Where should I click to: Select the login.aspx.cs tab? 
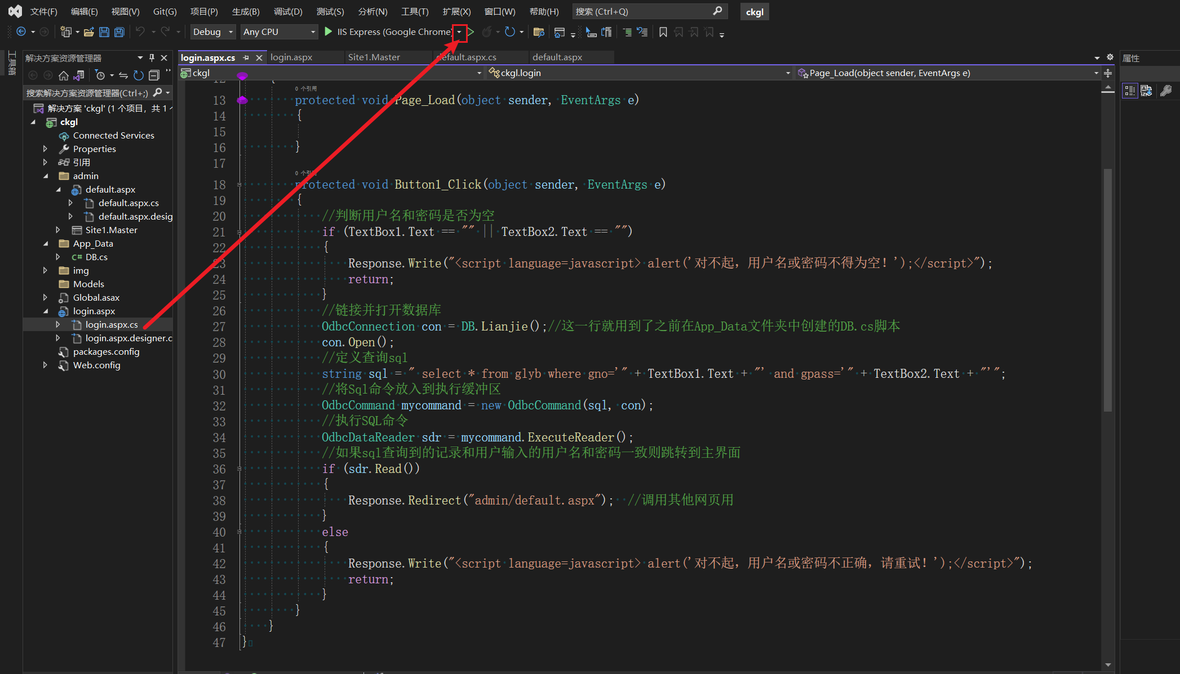pos(210,57)
